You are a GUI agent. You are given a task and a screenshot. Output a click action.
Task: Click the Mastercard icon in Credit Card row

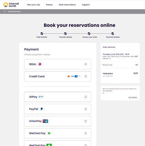click(x=69, y=76)
